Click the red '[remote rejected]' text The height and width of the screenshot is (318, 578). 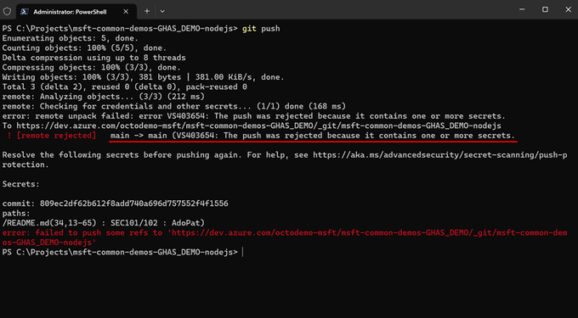point(56,136)
